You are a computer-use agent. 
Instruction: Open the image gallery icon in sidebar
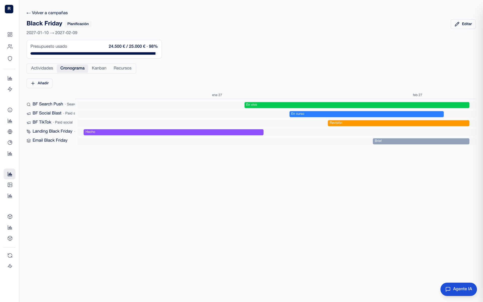tap(10, 185)
